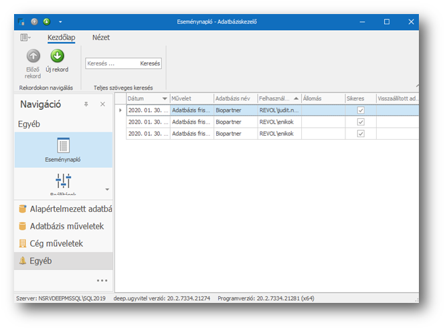Close the Navigáció panel with X

coord(102,104)
